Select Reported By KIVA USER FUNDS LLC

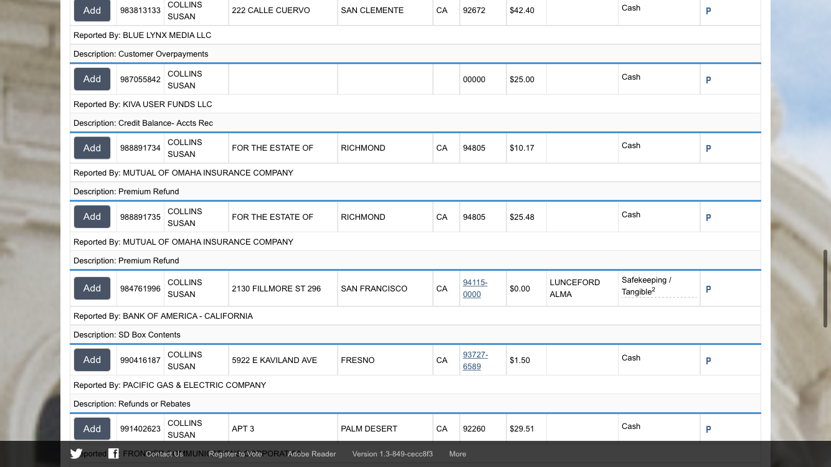pos(143,105)
